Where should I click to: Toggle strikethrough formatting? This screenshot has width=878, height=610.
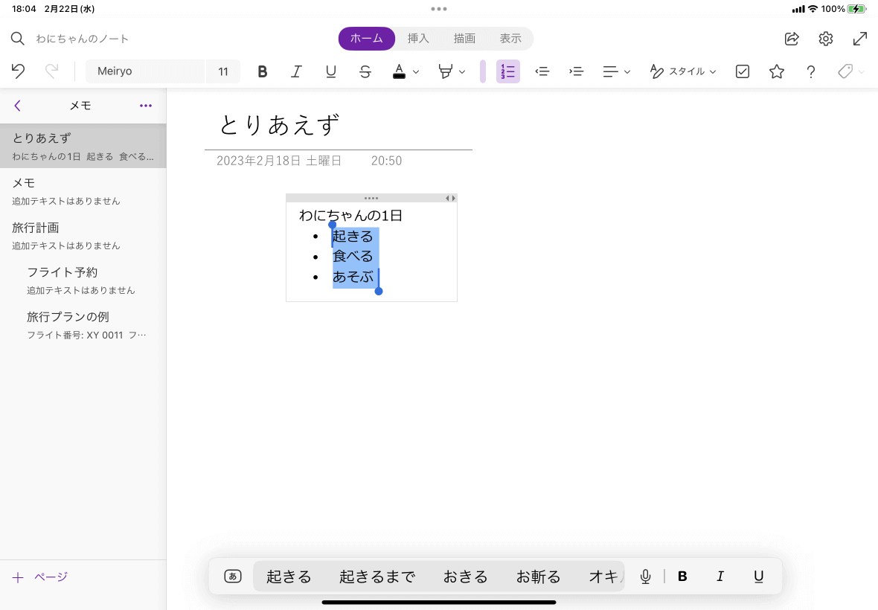coord(365,71)
